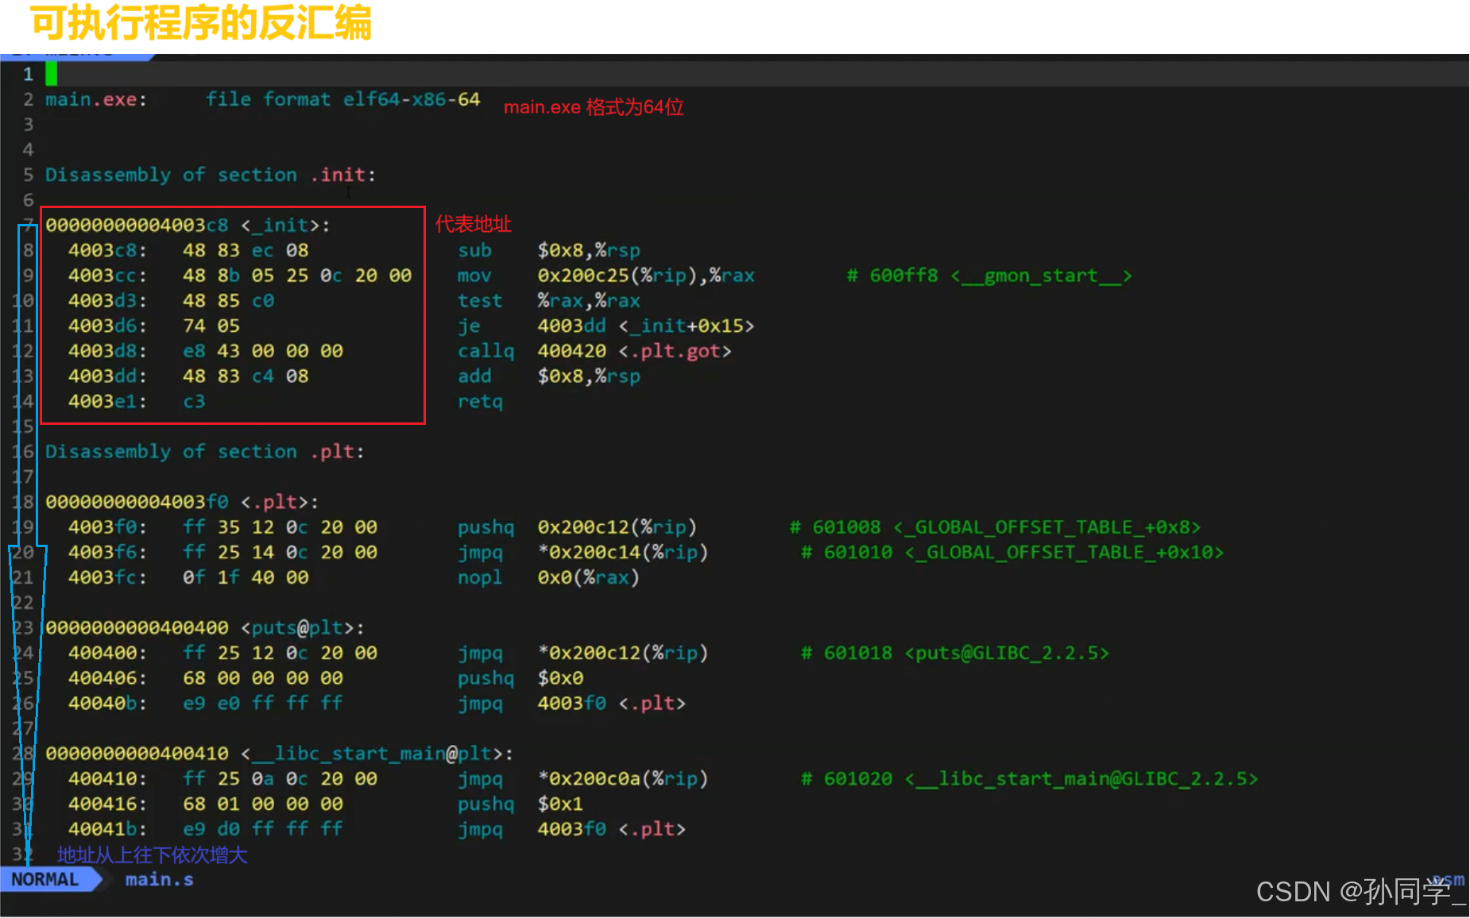Viewport: 1470px width, 918px height.
Task: Click bytes '48 8b 05 25 0c 20 00'
Action: click(297, 276)
